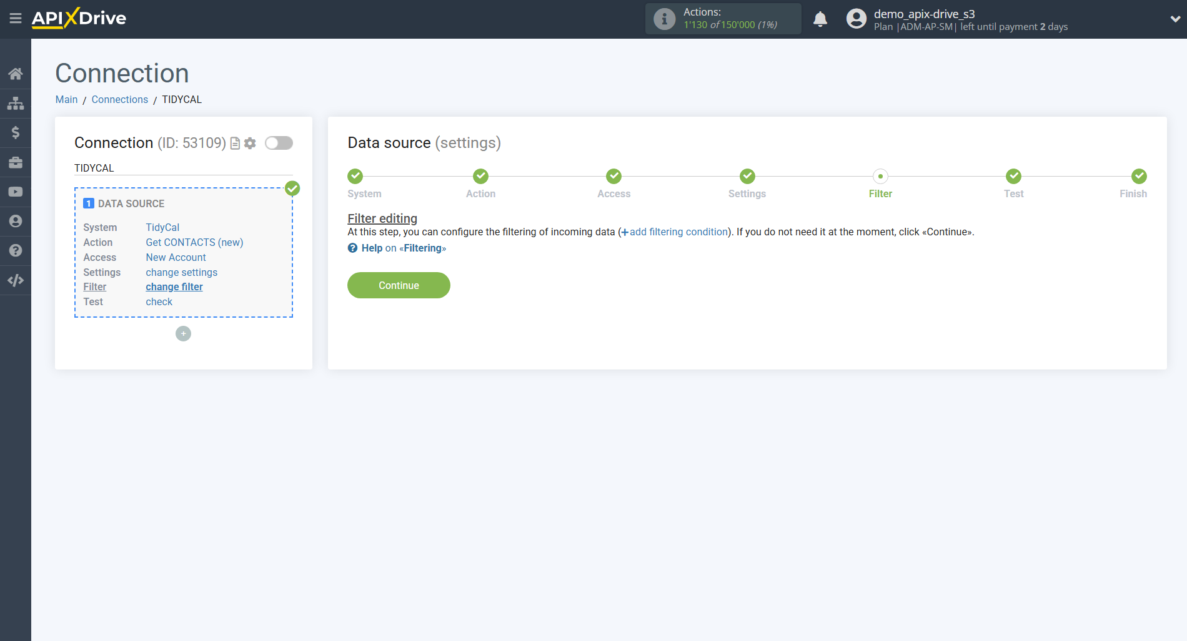Open the user profile icon in sidebar
Image resolution: width=1187 pixels, height=641 pixels.
pos(16,220)
